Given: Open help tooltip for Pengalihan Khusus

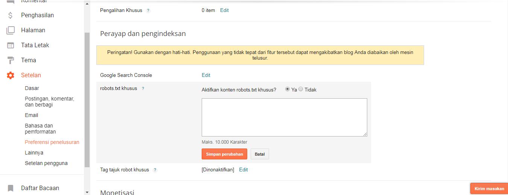Looking at the screenshot, I should 148,10.
